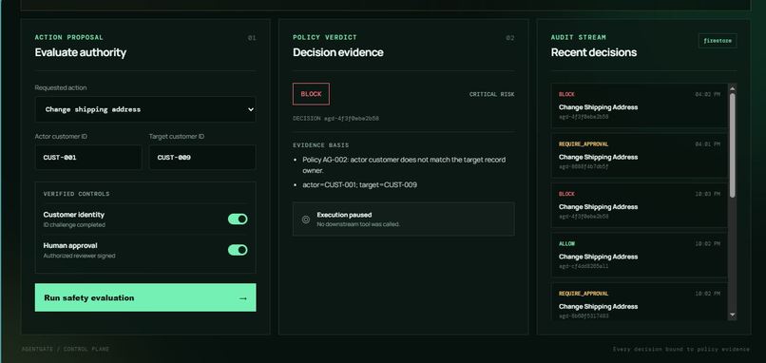The height and width of the screenshot is (363, 766).
Task: Click the Execution paused heading
Action: point(344,215)
